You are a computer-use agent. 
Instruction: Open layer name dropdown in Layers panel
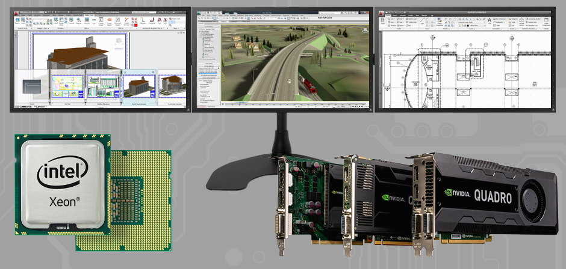click(x=472, y=26)
